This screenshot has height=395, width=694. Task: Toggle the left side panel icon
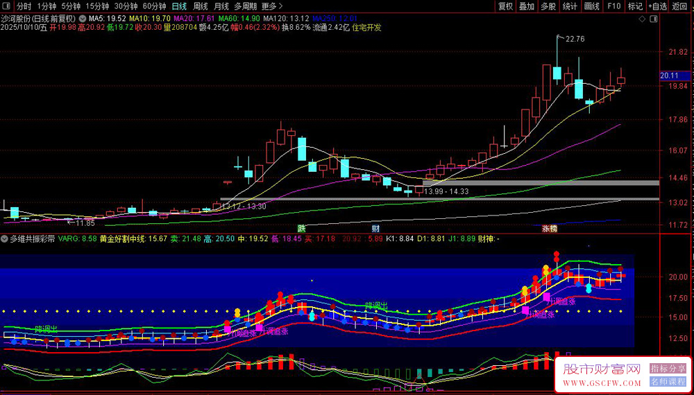click(x=7, y=6)
